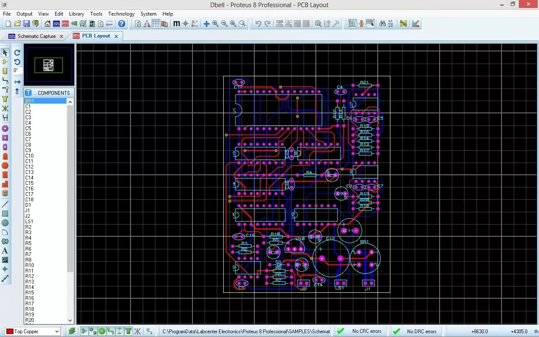Save the project with the floppy icon
The height and width of the screenshot is (337, 539).
26,24
